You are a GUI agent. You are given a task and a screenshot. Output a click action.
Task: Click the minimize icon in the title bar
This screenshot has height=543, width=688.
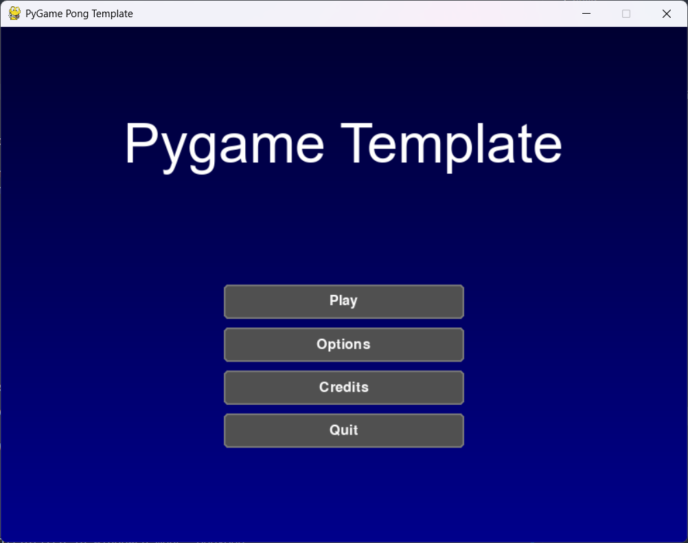(586, 13)
